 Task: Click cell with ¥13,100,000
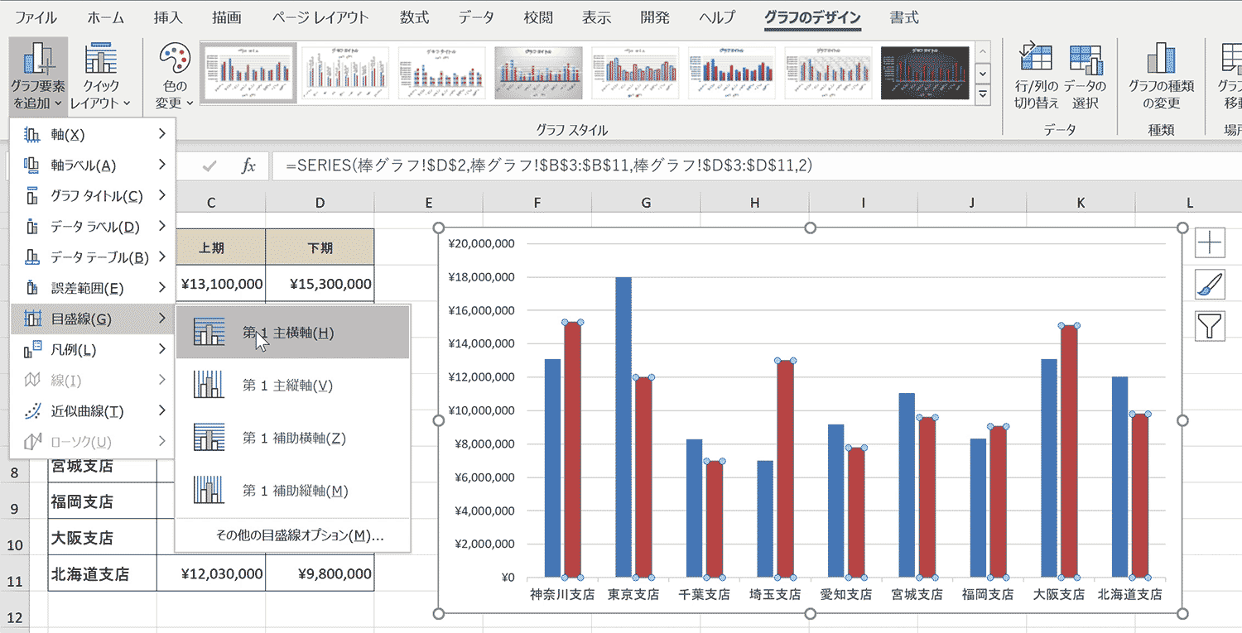point(220,284)
